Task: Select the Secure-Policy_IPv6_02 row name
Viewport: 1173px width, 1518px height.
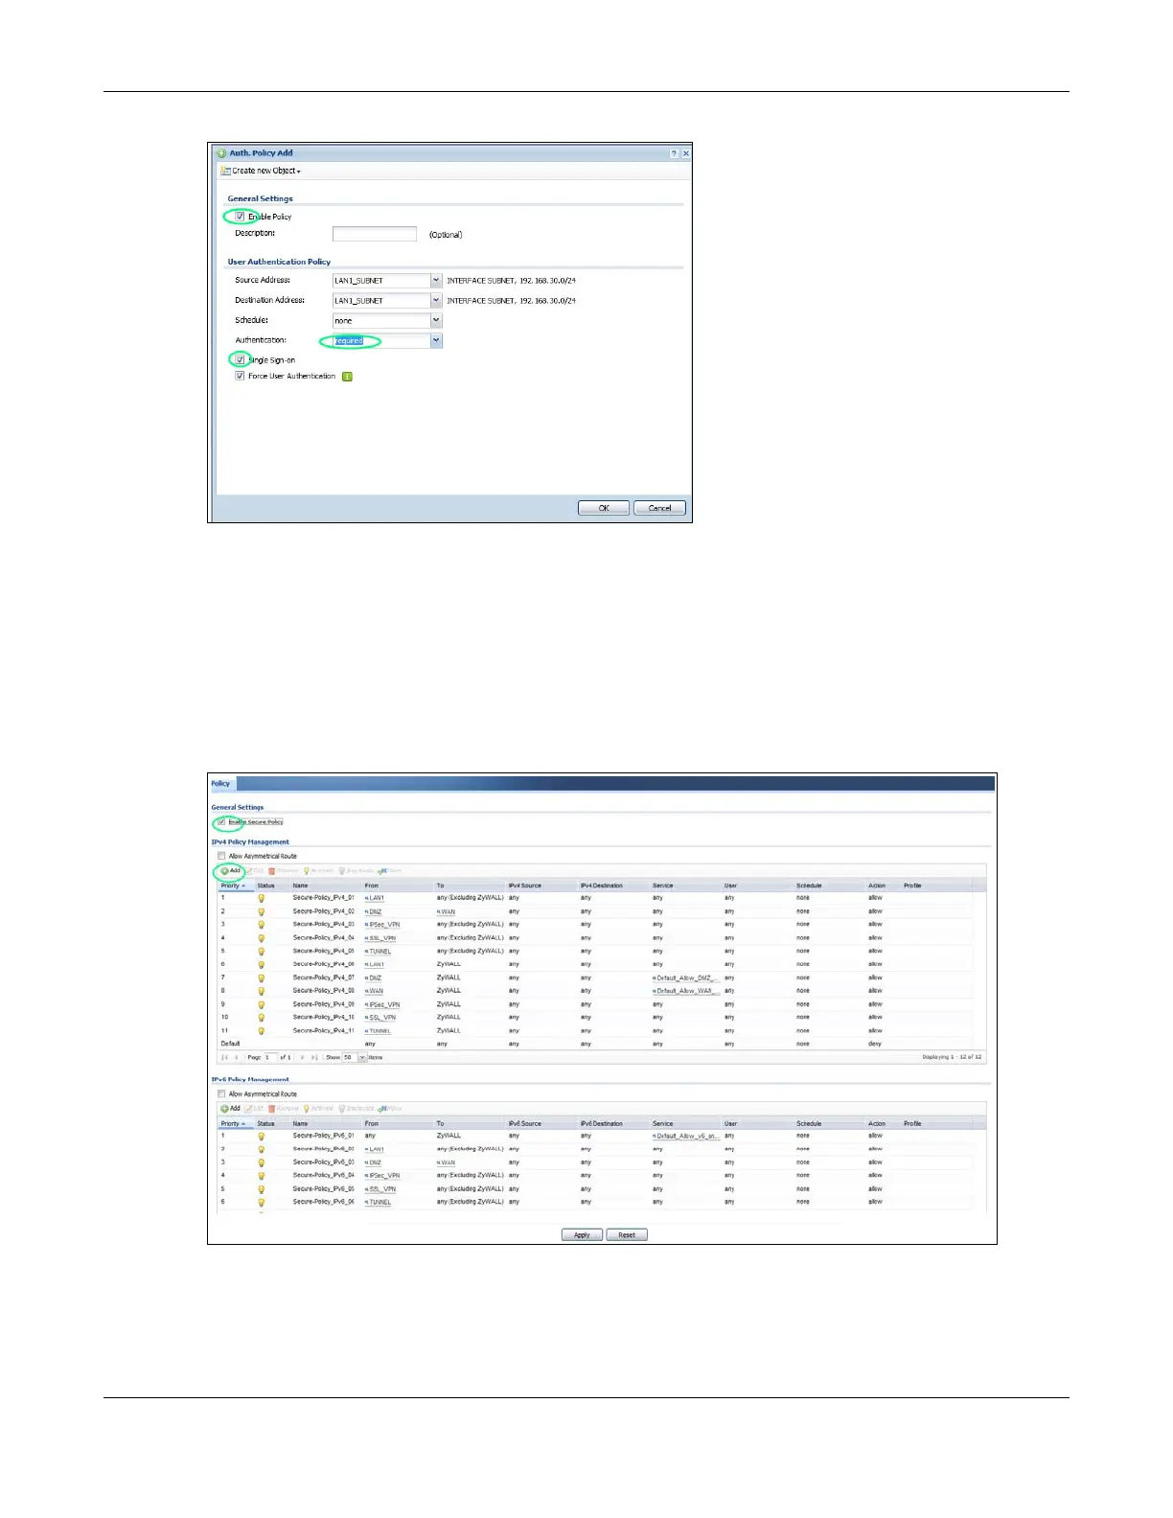Action: tap(323, 1149)
